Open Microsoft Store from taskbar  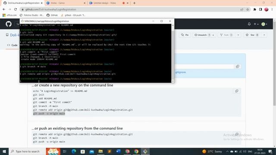(82, 151)
